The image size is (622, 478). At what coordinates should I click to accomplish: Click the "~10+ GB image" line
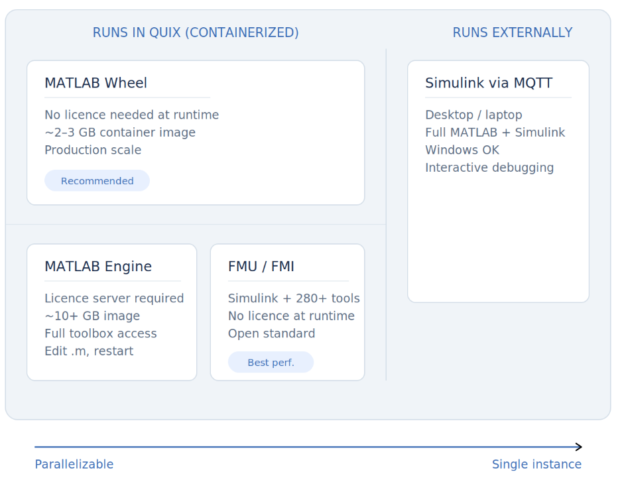[x=92, y=316]
